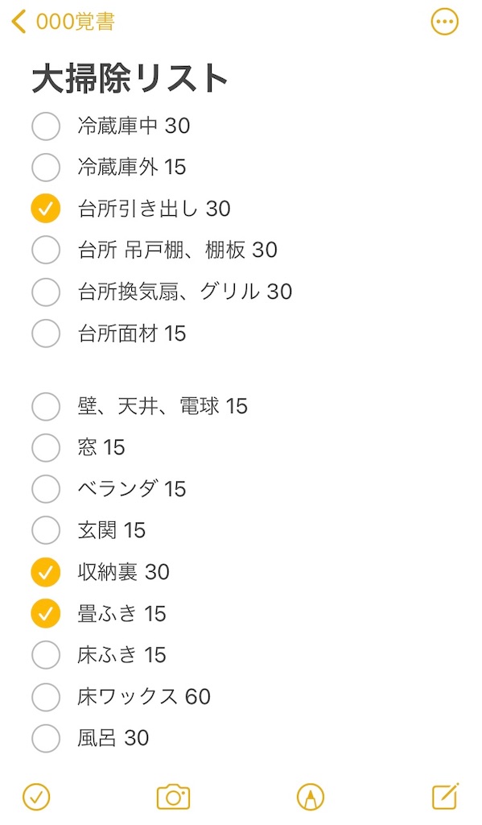Image resolution: width=482 pixels, height=825 pixels.
Task: Uncheck the completed 畳ふき 15 item
Action: (46, 614)
